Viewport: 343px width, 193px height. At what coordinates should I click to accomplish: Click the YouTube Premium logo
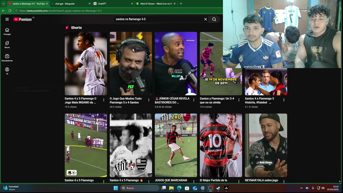click(23, 19)
